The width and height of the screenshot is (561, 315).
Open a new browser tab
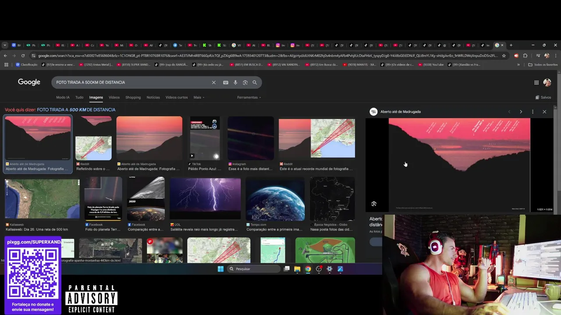pos(511,45)
